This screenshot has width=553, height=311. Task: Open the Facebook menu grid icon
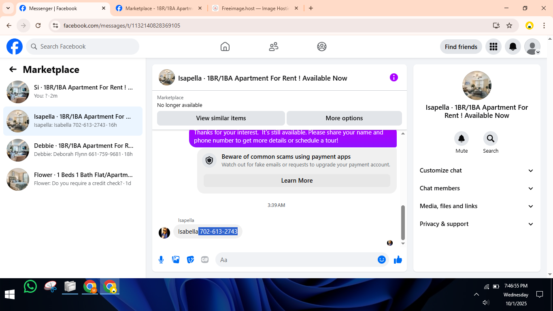[493, 47]
